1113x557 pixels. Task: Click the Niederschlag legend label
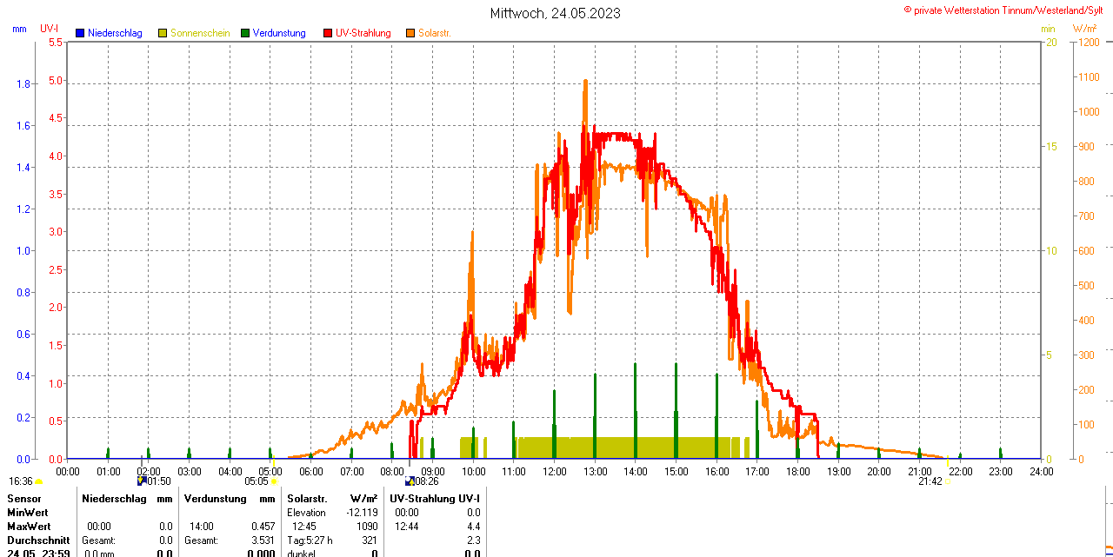(x=115, y=33)
